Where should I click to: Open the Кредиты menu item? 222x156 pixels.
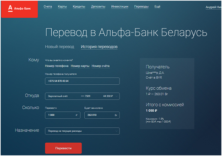(79, 7)
